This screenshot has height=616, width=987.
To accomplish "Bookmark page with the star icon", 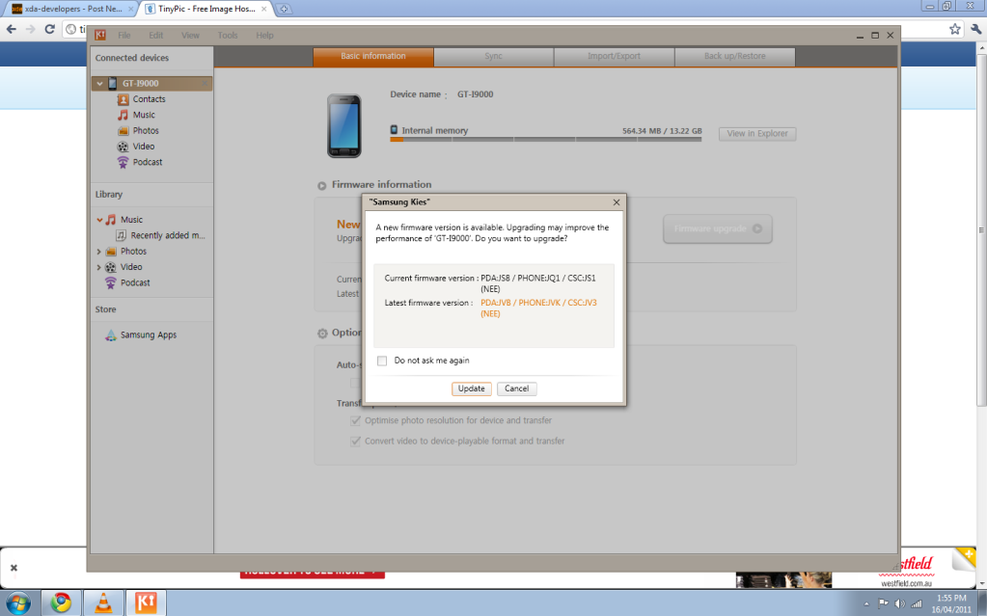I will [x=955, y=28].
